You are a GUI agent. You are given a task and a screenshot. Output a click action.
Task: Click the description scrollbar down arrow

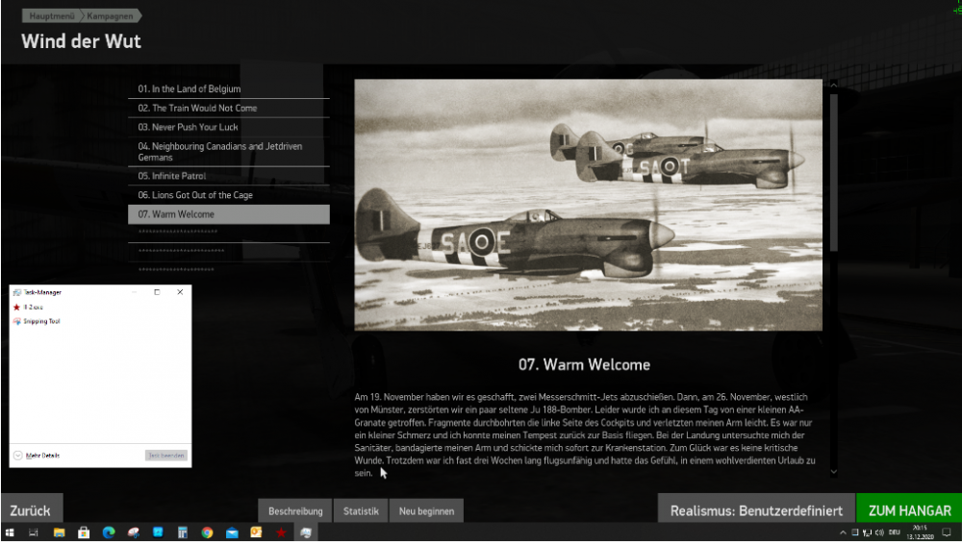(834, 472)
